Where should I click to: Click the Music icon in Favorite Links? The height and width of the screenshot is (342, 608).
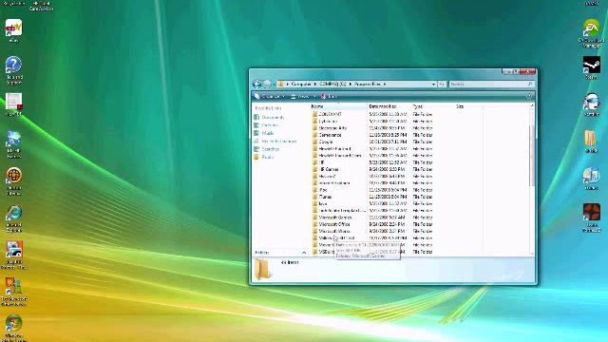256,133
